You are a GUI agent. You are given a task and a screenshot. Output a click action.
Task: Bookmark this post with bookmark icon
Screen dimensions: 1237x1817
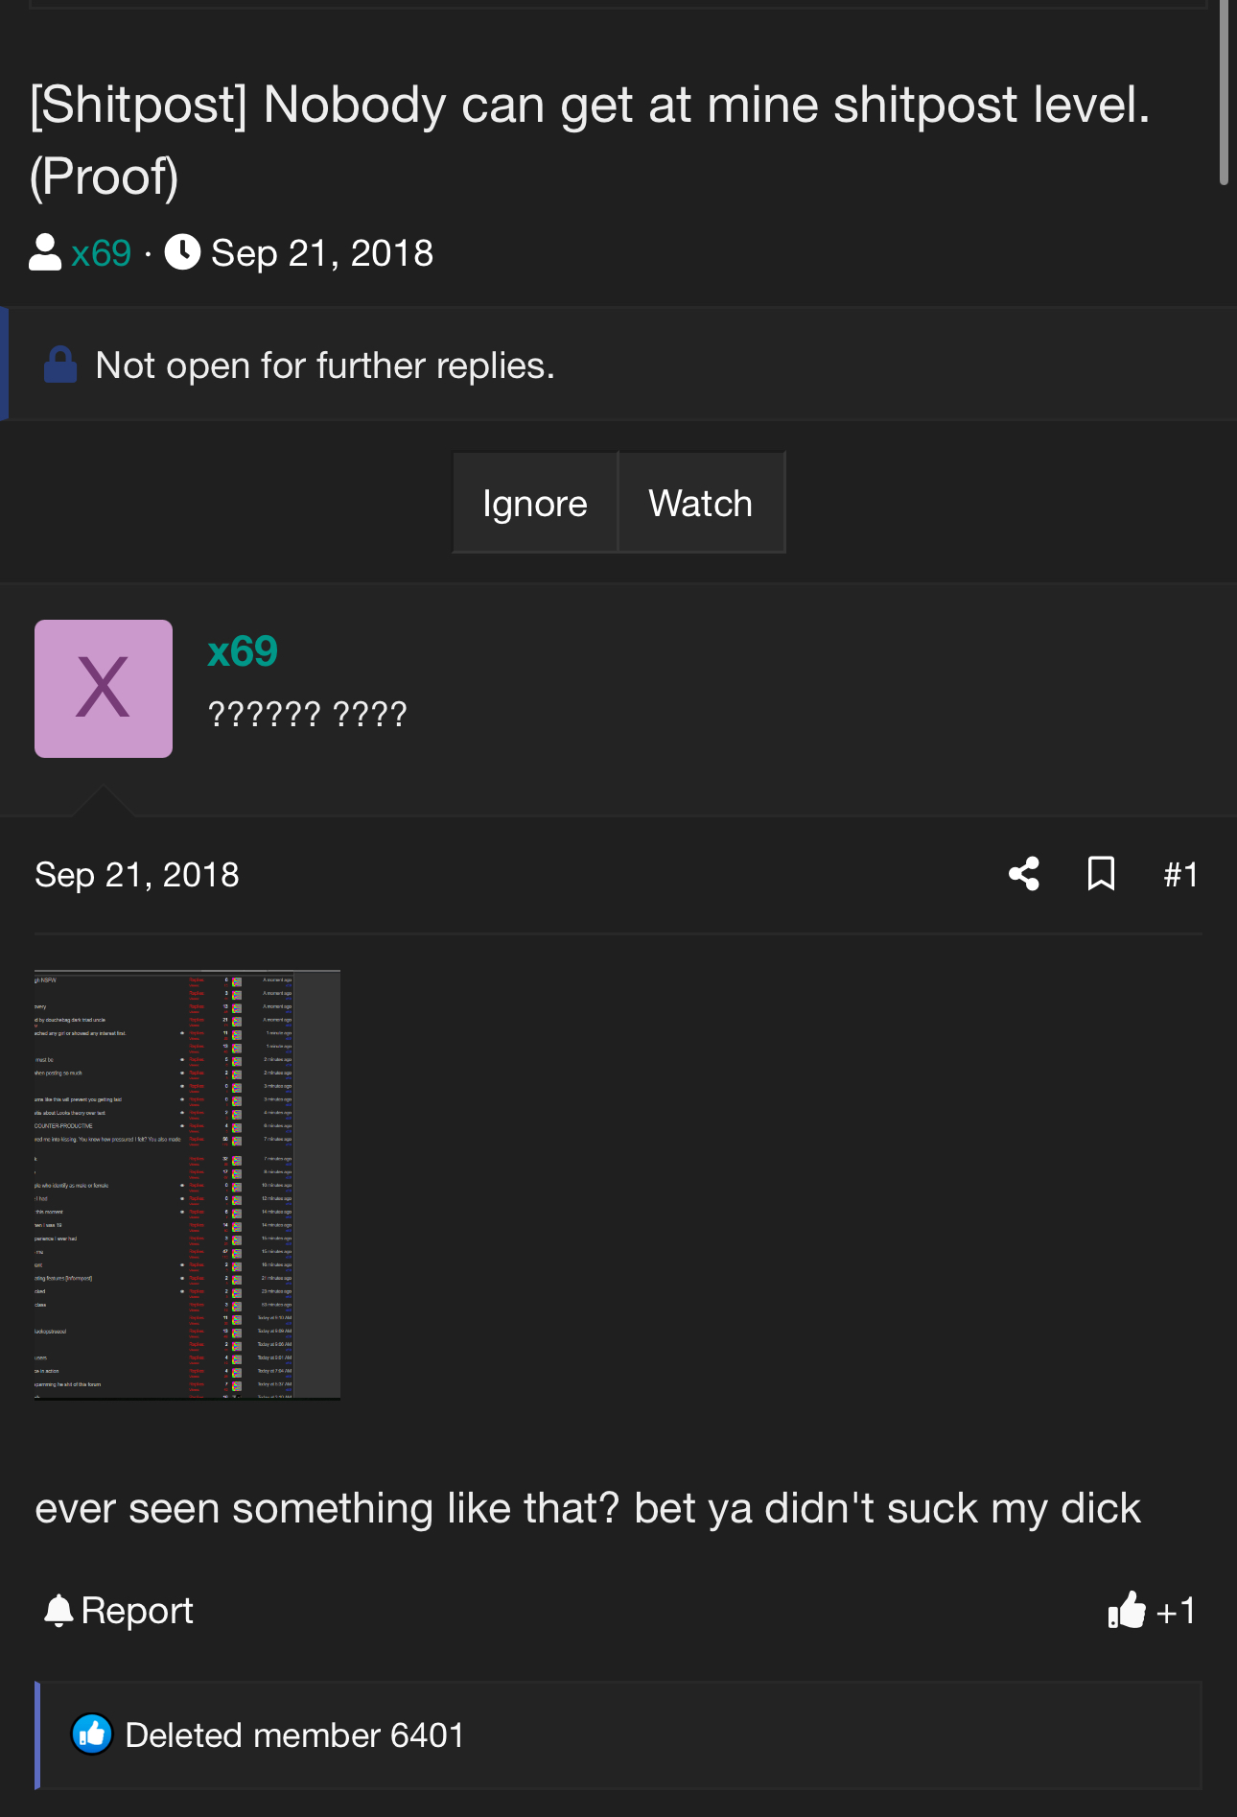tap(1101, 874)
